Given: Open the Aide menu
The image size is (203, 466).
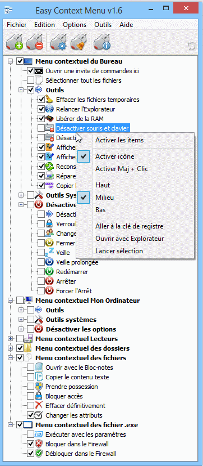Looking at the screenshot, I should [x=126, y=25].
